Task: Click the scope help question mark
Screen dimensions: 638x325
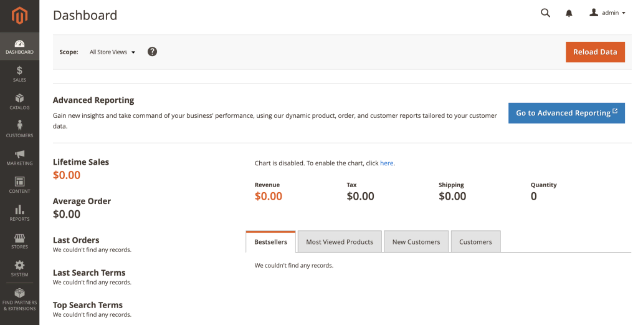Action: pyautogui.click(x=152, y=52)
